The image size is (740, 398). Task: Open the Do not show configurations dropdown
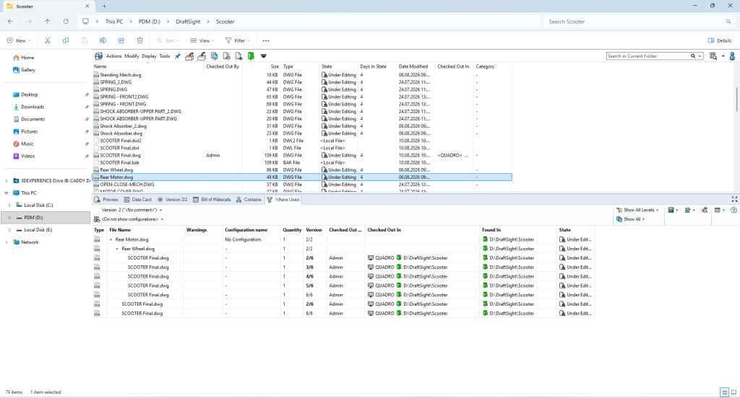click(x=129, y=219)
